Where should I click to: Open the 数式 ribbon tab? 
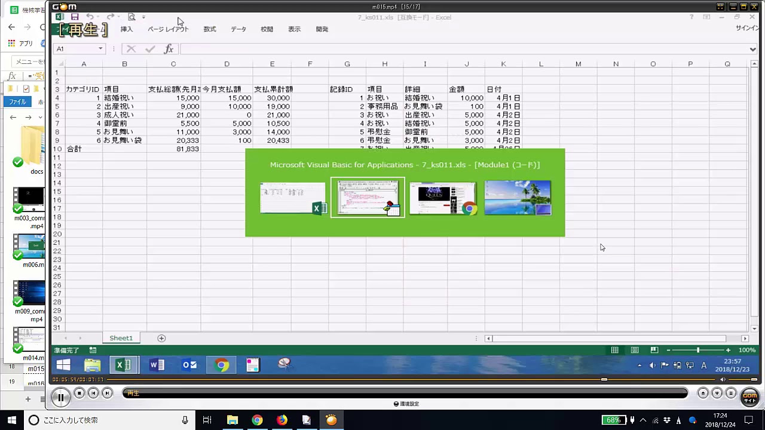pos(209,29)
